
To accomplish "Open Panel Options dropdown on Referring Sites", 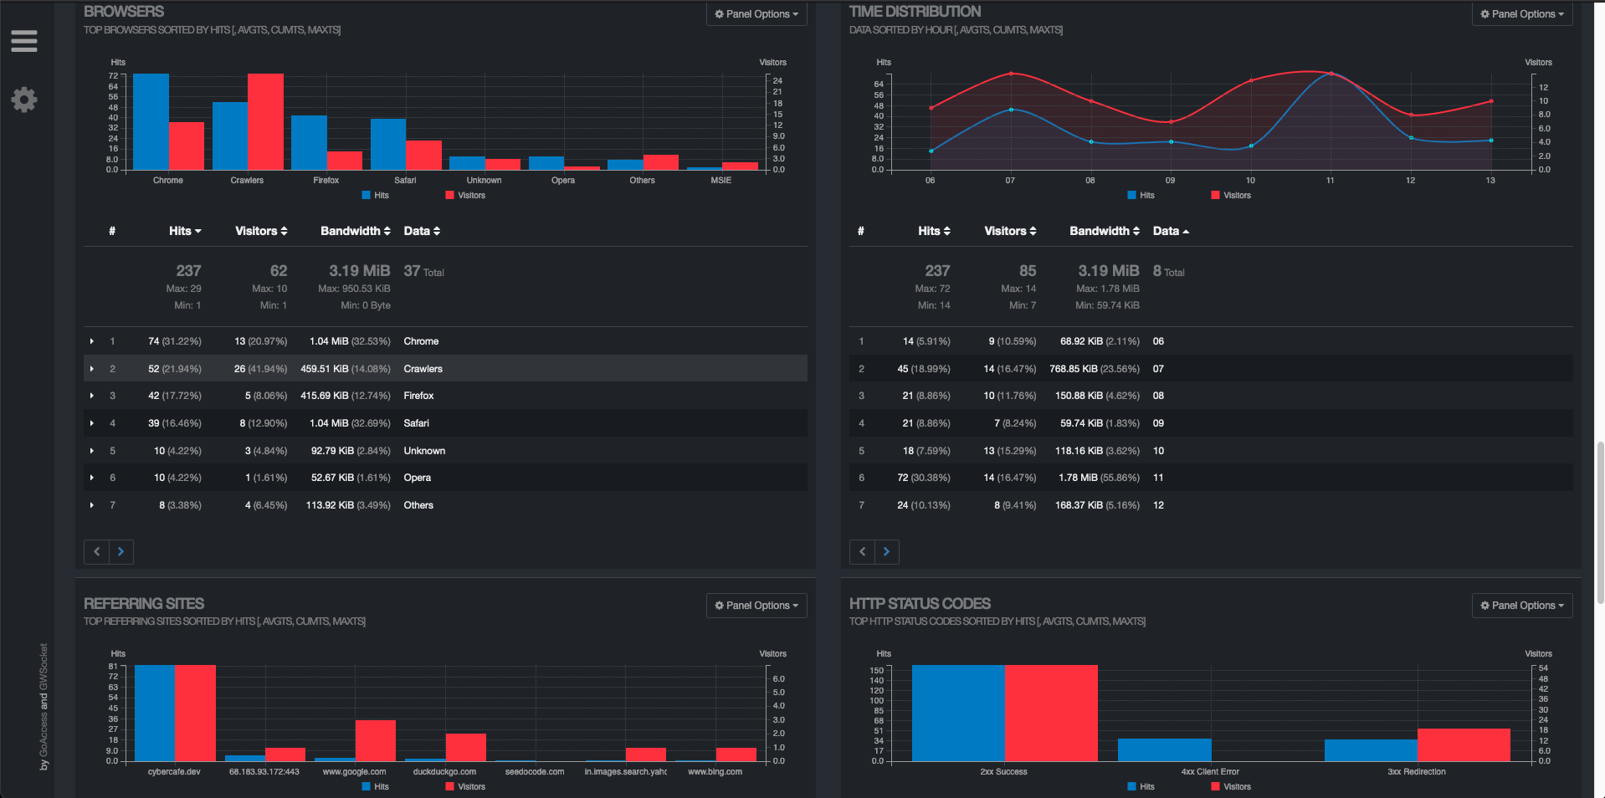I will (x=756, y=605).
